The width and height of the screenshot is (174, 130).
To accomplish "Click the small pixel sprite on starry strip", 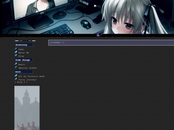I will [98, 35].
